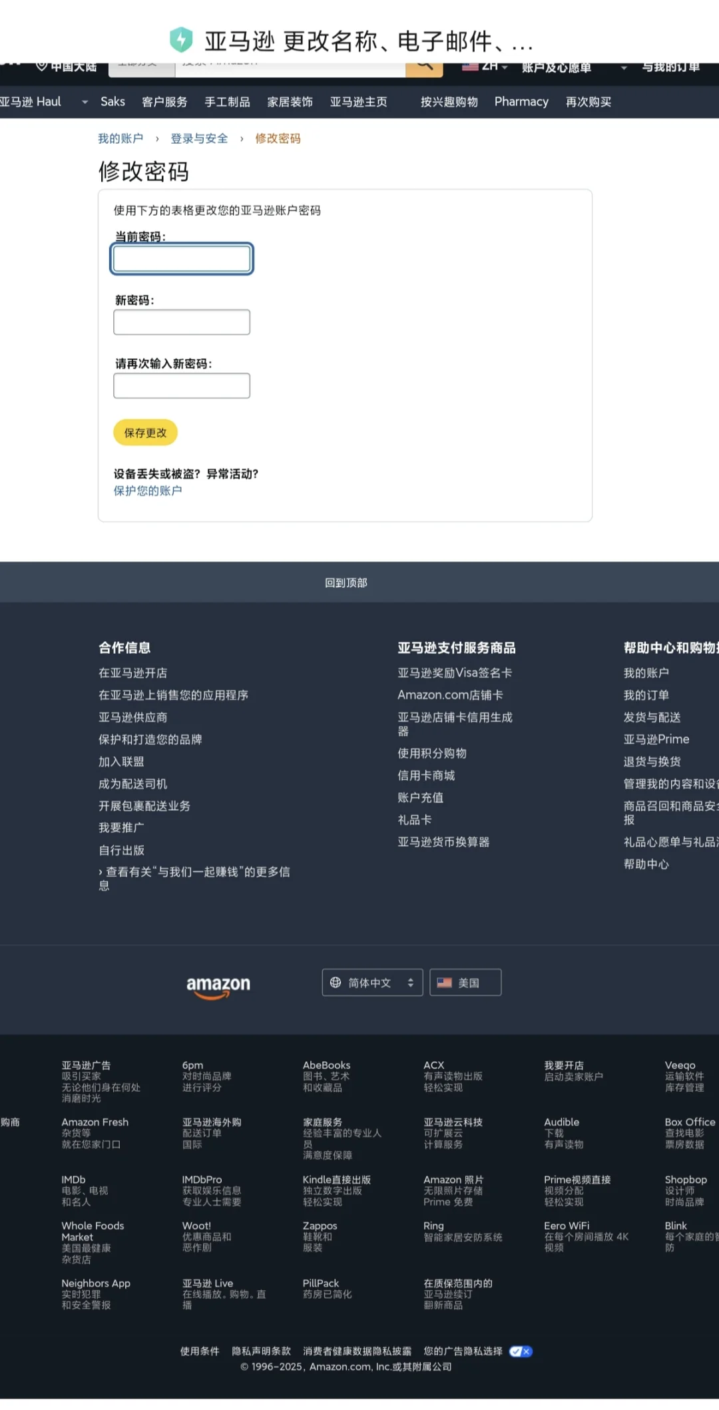Open 使用积分购物 link

[432, 753]
